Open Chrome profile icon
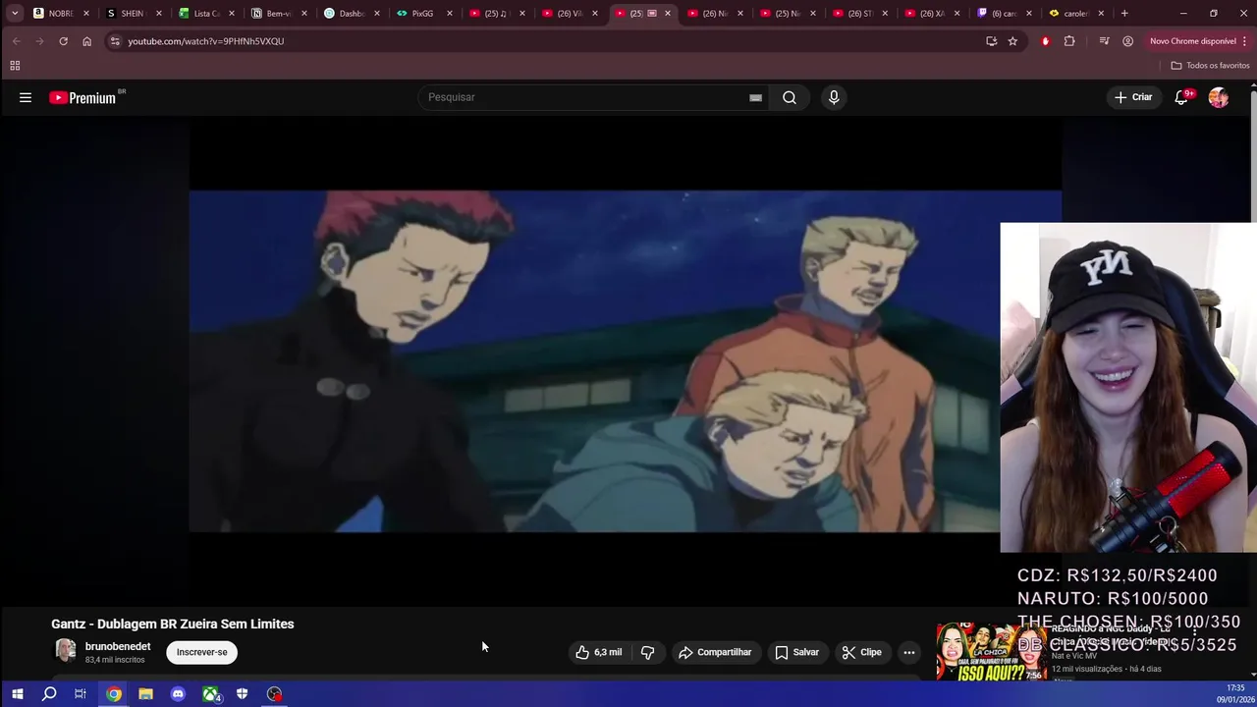The width and height of the screenshot is (1257, 707). tap(1127, 41)
